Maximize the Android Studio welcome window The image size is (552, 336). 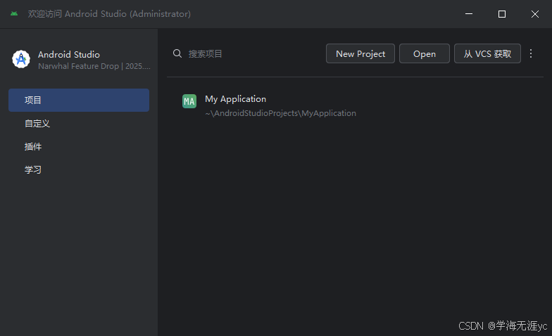tap(502, 14)
